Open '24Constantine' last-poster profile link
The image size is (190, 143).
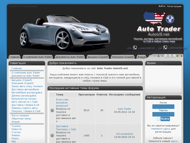point(124,134)
